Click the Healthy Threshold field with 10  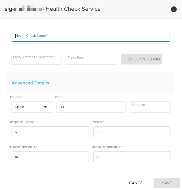click(49, 157)
